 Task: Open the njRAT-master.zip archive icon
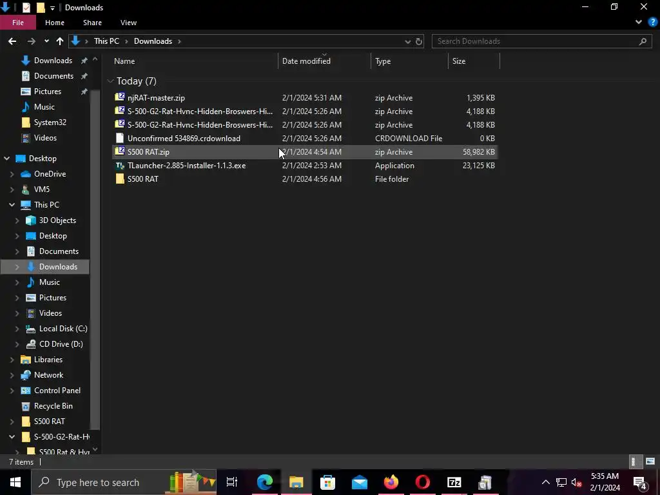pyautogui.click(x=120, y=97)
